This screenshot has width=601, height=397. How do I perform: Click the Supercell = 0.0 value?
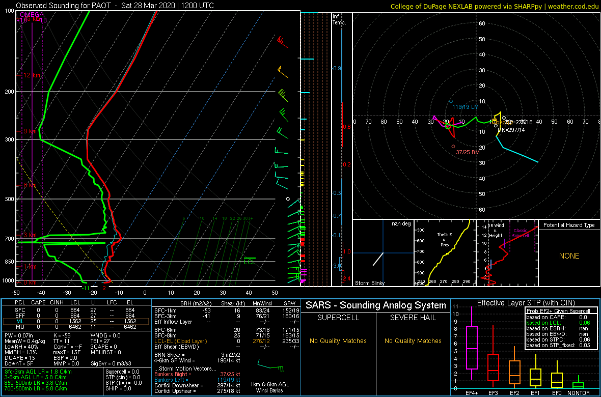pyautogui.click(x=123, y=372)
